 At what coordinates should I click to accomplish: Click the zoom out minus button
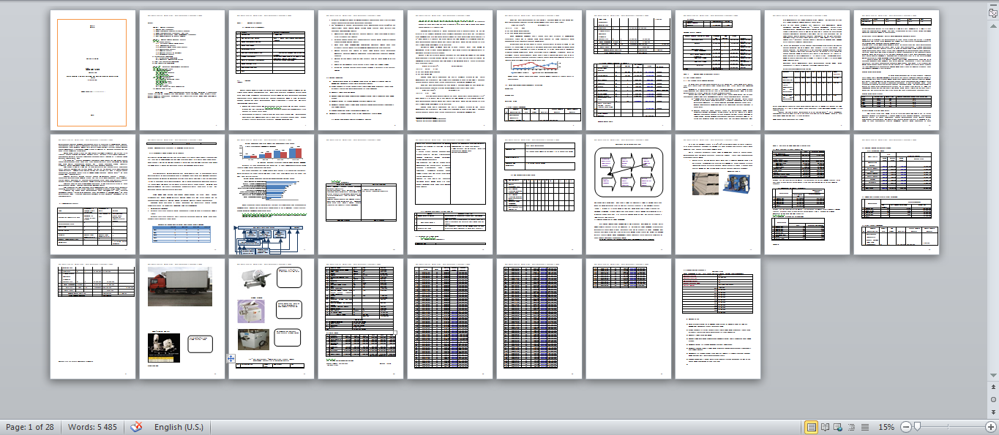906,427
